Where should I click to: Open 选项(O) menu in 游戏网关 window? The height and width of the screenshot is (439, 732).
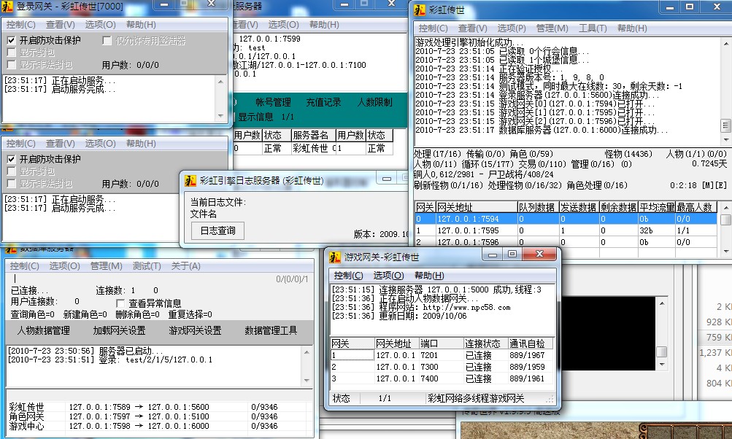click(x=388, y=276)
